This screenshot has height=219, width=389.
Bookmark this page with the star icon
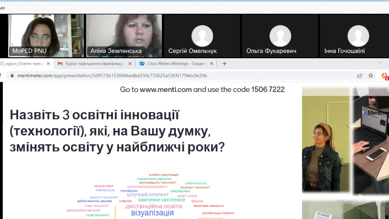(371, 76)
